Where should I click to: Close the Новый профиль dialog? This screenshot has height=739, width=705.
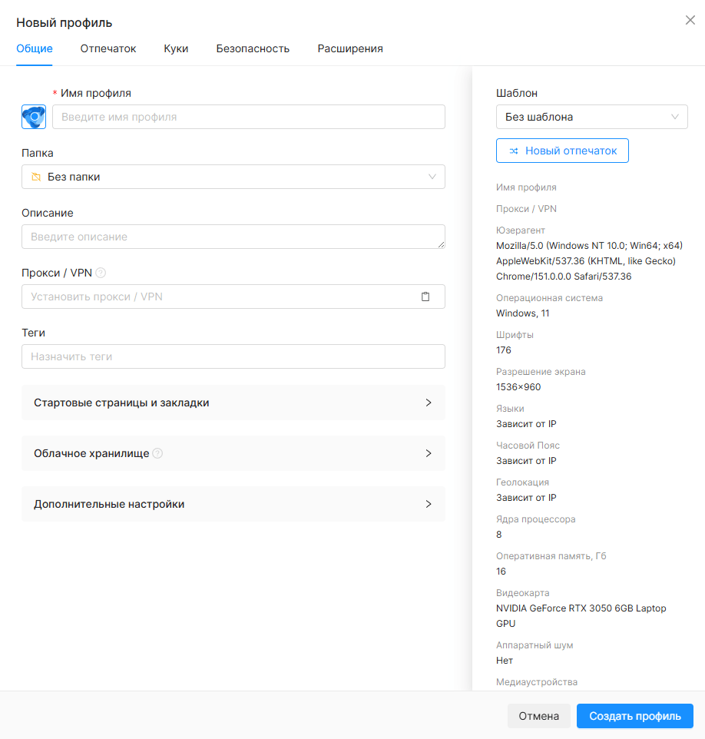(x=690, y=20)
